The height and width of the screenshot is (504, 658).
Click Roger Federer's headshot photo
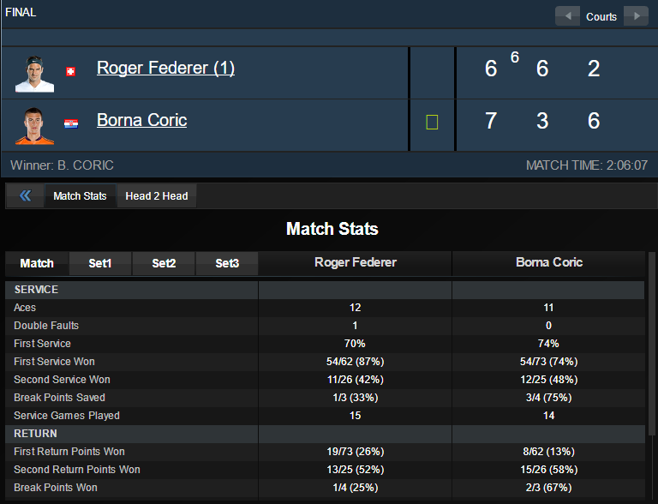tap(34, 73)
